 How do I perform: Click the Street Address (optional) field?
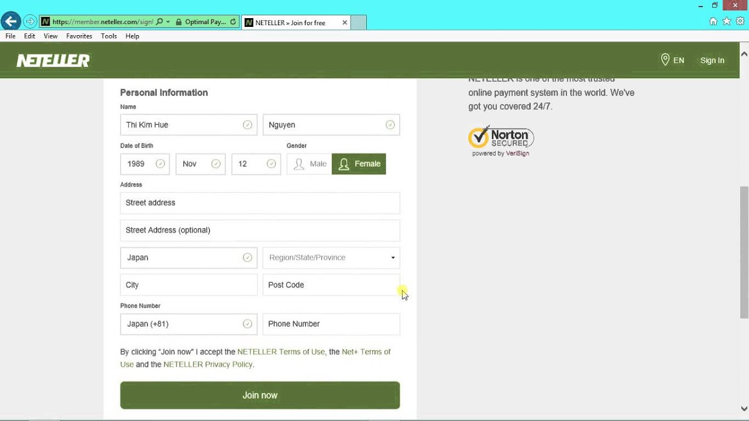pos(260,230)
